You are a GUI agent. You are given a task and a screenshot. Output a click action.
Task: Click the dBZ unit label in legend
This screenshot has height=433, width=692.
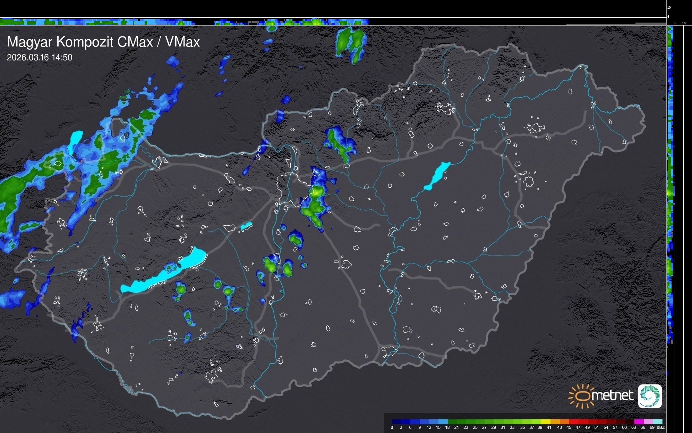(660, 427)
